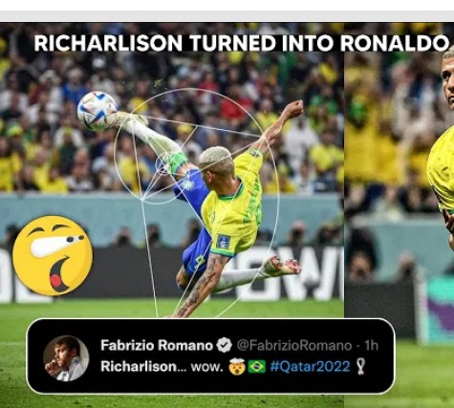This screenshot has width=454, height=408.
Task: Click the tweet text 'Richarlison... wow.'
Action: pyautogui.click(x=162, y=367)
